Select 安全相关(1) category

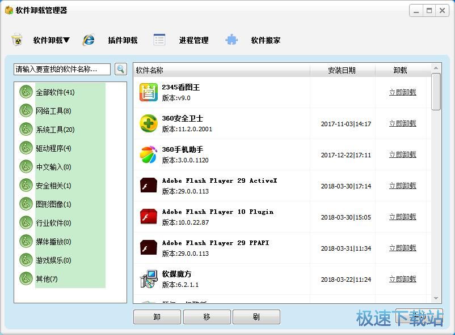53,186
